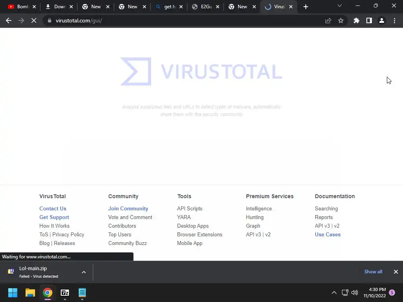Image resolution: width=403 pixels, height=302 pixels.
Task: Click the Mobile App link
Action: pyautogui.click(x=190, y=243)
